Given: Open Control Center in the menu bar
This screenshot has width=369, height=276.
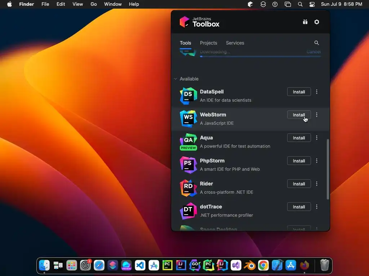Looking at the screenshot, I should click(312, 4).
